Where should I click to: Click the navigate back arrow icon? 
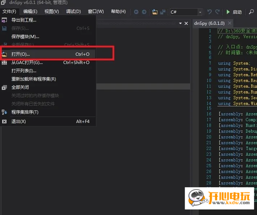click(136, 12)
